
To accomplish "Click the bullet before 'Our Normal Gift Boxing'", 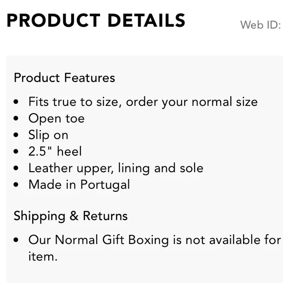I will pos(16,240).
